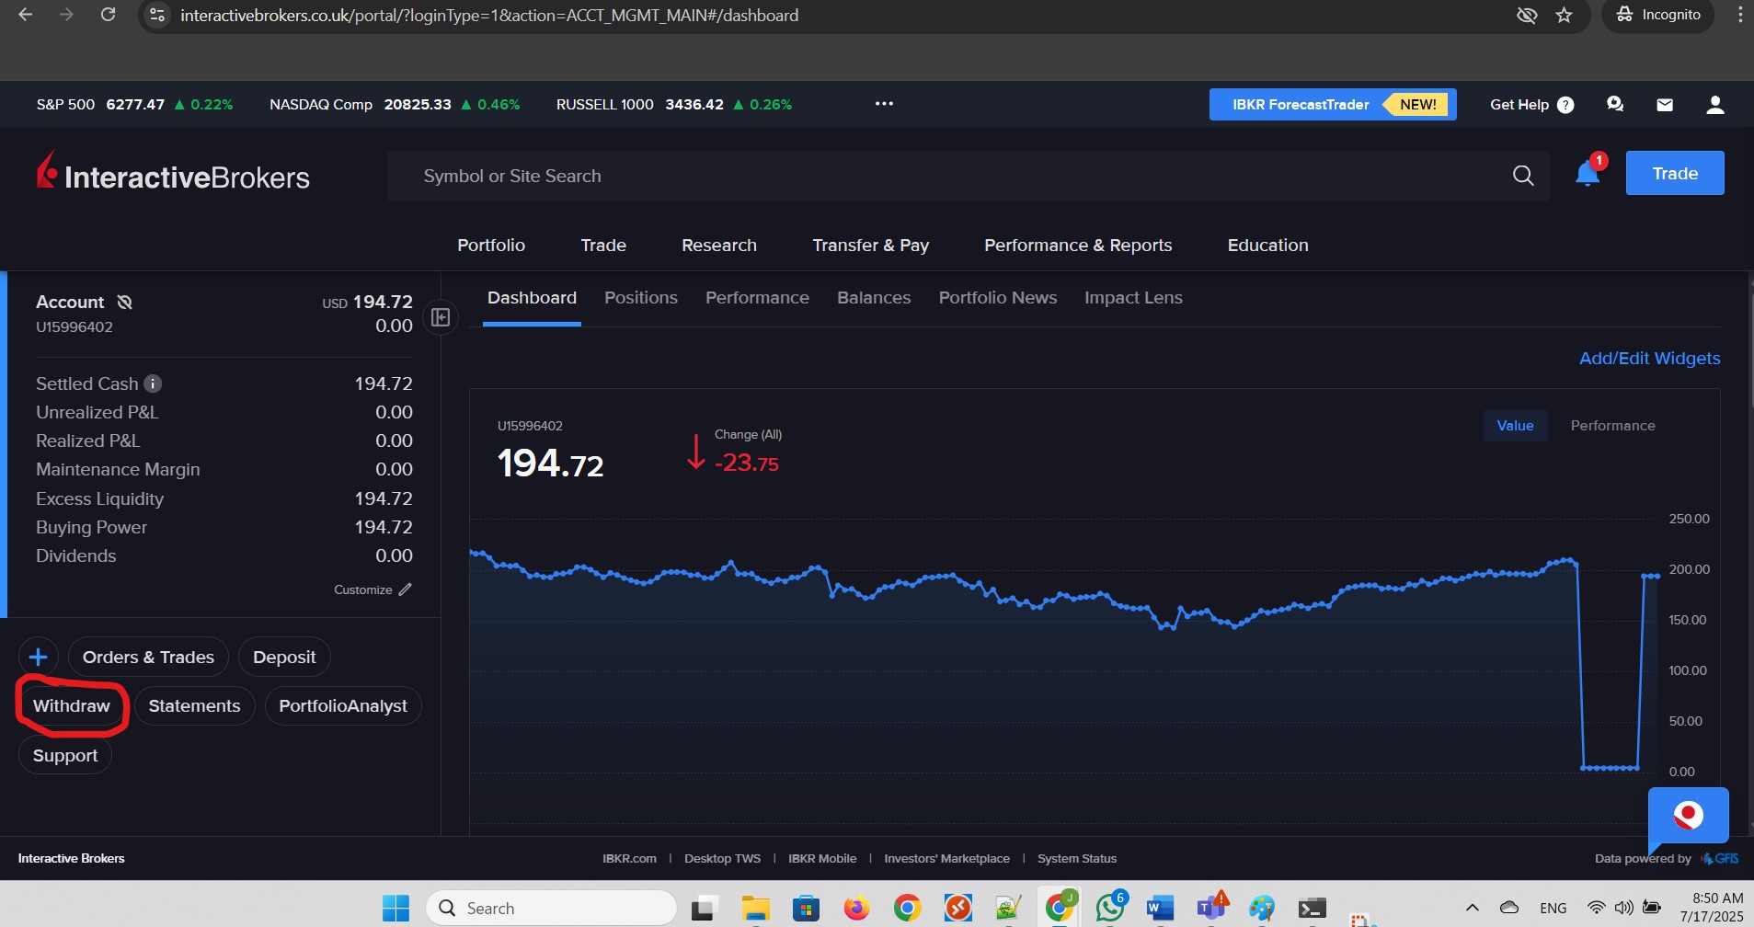Screen dimensions: 1754x927
Task: Open Microsoft Teams from the taskbar
Action: click(1211, 909)
